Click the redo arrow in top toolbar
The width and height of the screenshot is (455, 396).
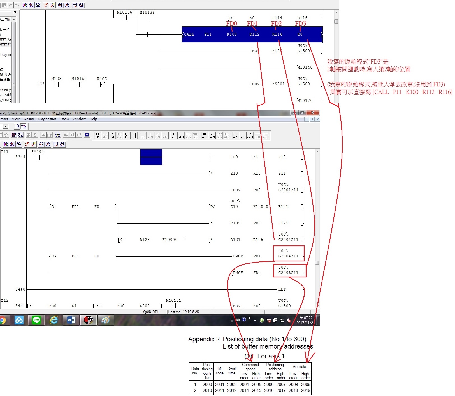point(17,5)
